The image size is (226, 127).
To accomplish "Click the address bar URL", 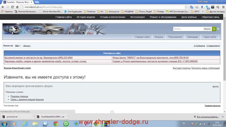I will 44,7.
